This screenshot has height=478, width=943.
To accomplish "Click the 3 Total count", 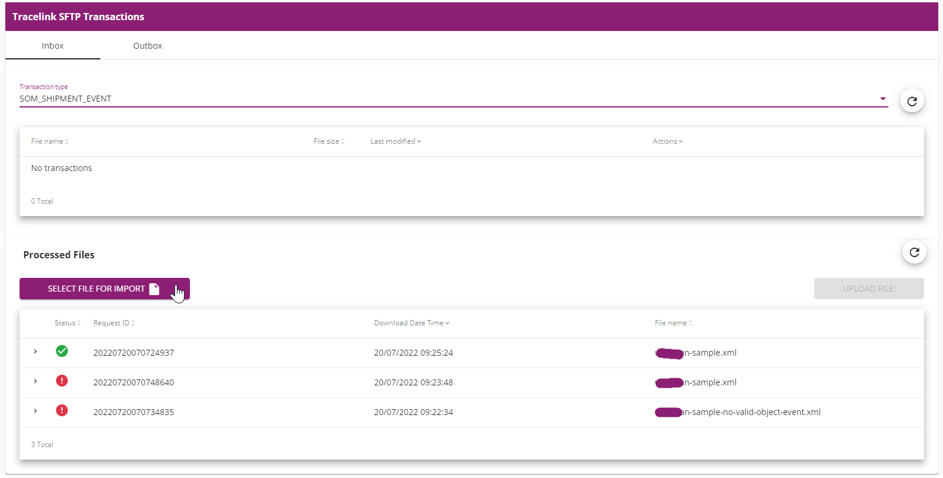I will [42, 445].
